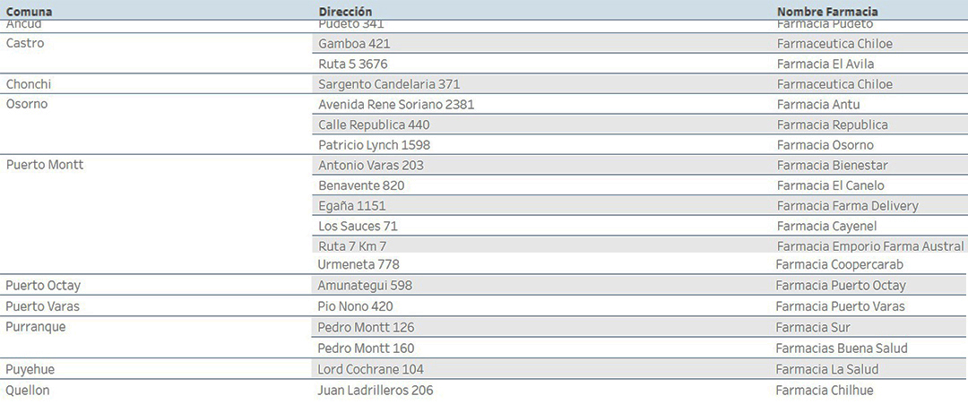Image resolution: width=968 pixels, height=404 pixels.
Task: Select Farmacia Chilhue entry
Action: [x=825, y=391]
